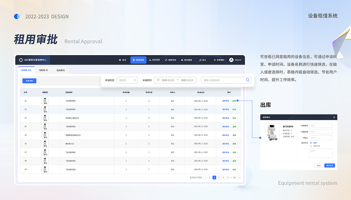Focus the 设备简编 input in 出库登记
The height and width of the screenshot is (200, 351).
(321, 132)
